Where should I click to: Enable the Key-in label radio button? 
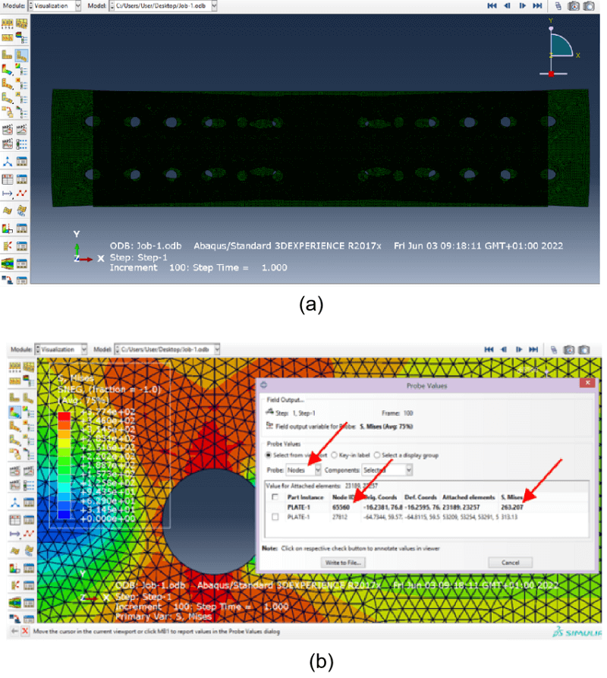pos(333,455)
